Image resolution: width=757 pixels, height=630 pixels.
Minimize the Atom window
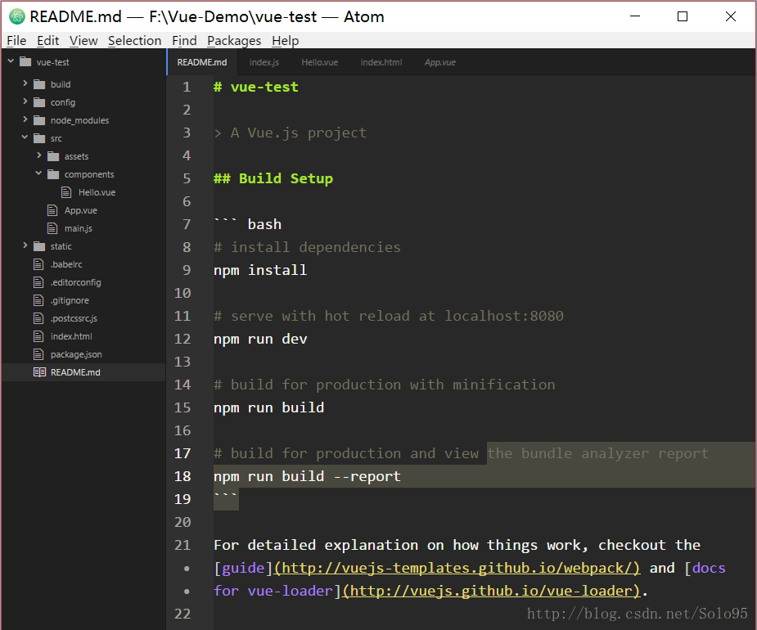(x=635, y=16)
